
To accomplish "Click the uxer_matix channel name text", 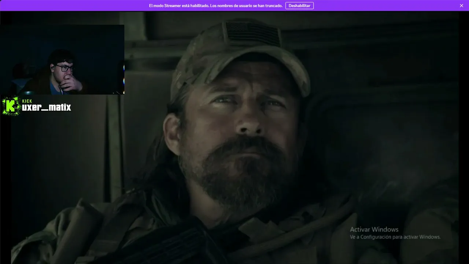I will pos(47,107).
